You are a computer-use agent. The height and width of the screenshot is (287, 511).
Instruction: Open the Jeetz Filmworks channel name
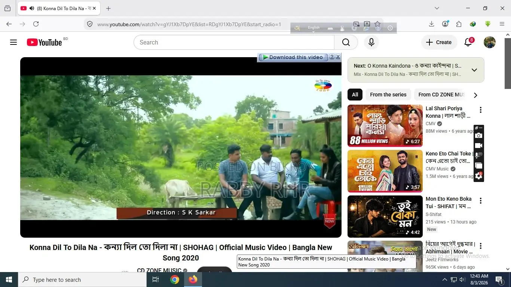pos(442,259)
